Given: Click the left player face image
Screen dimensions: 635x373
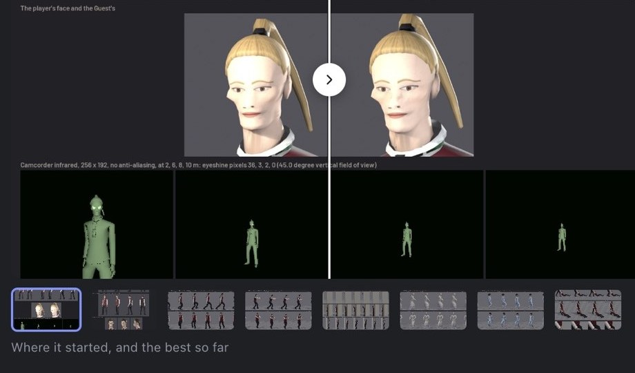Looking at the screenshot, I should coord(256,85).
